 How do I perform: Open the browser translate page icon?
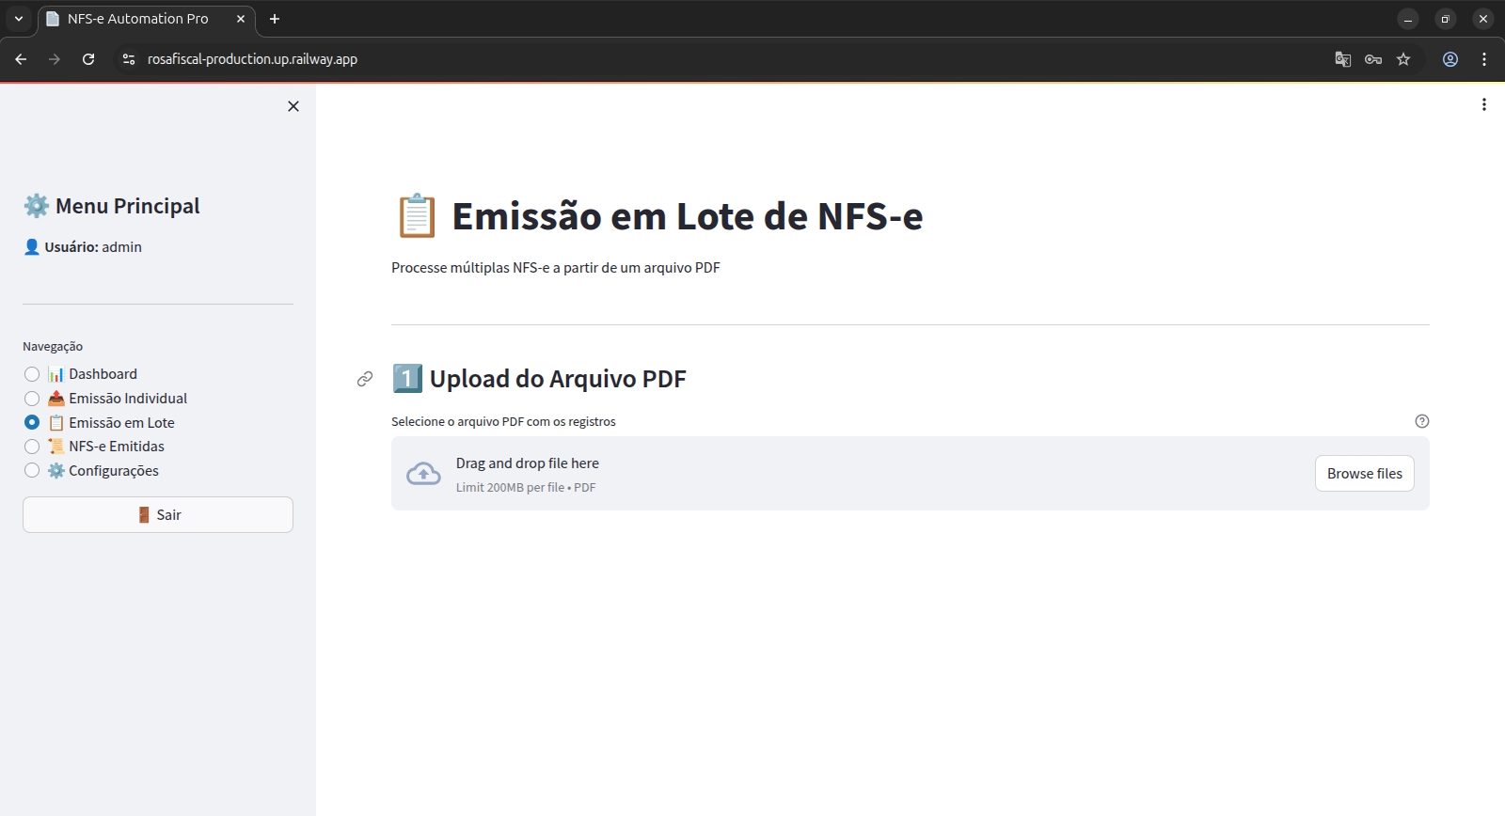pos(1343,59)
